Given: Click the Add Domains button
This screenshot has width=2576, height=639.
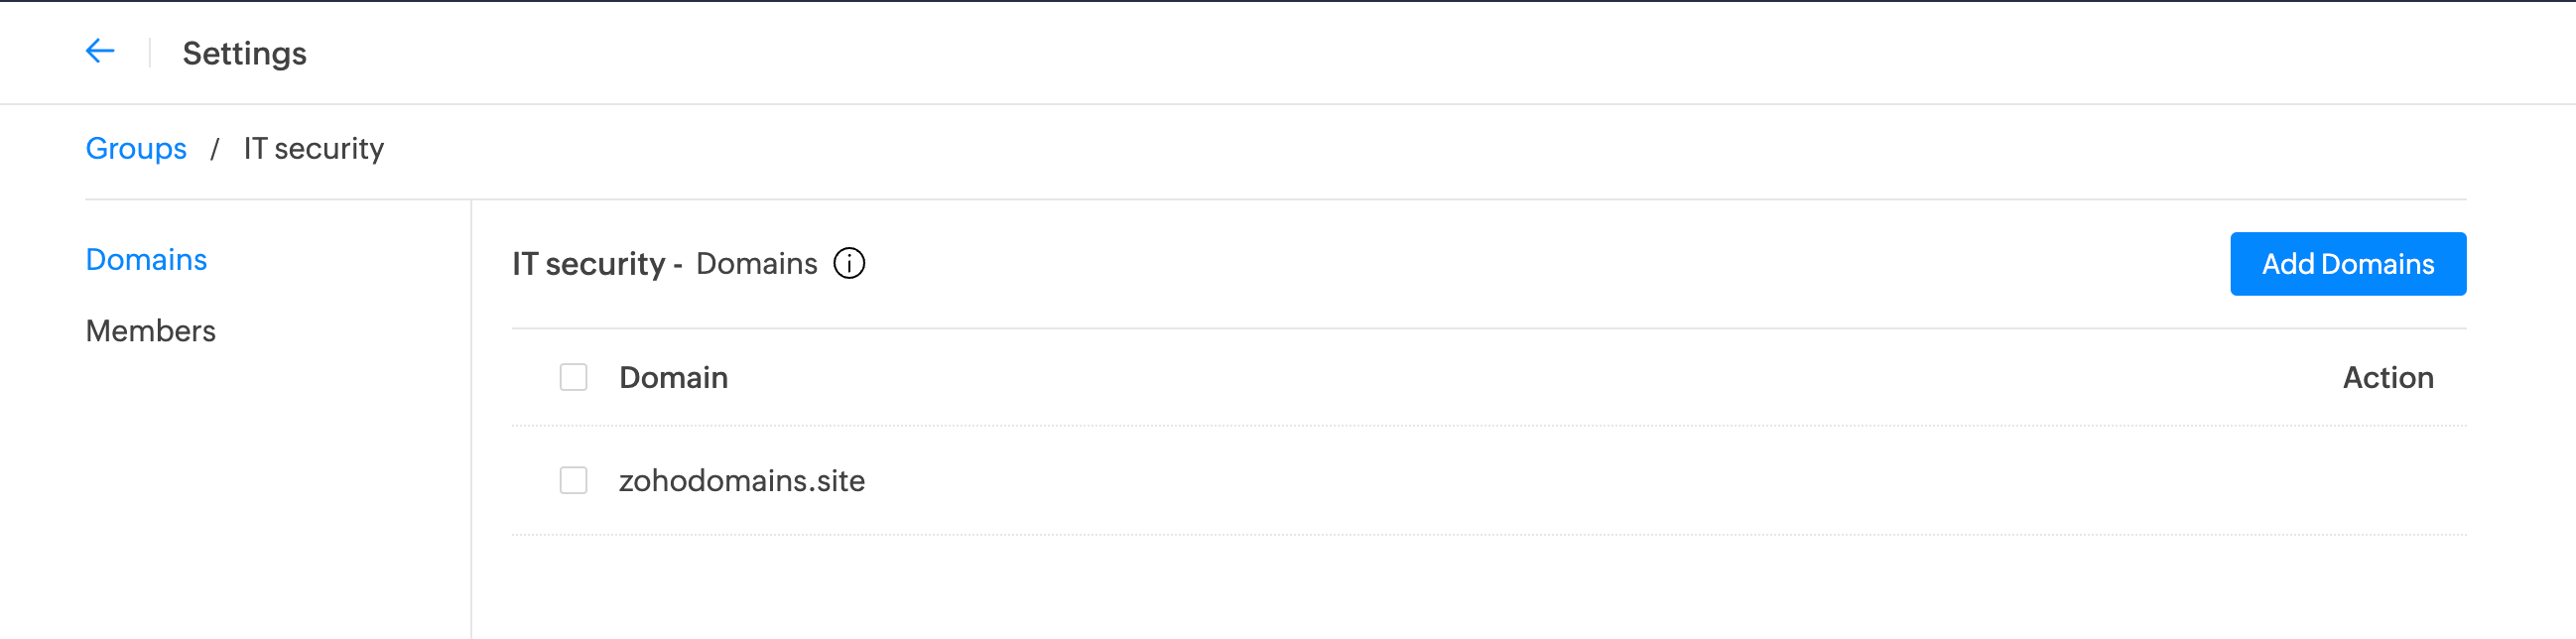Looking at the screenshot, I should tap(2348, 264).
